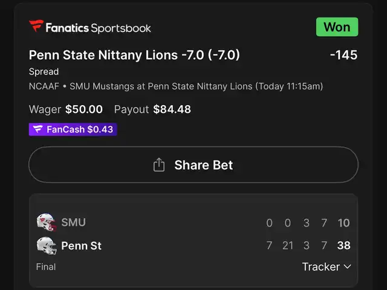Select the Spread bet type label
The height and width of the screenshot is (290, 387).
pos(44,71)
